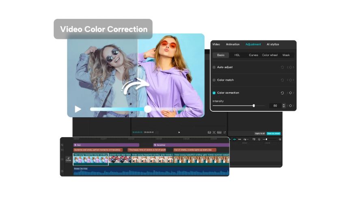Click the zoom-to-fit frame icon in the player bar

coord(214,132)
